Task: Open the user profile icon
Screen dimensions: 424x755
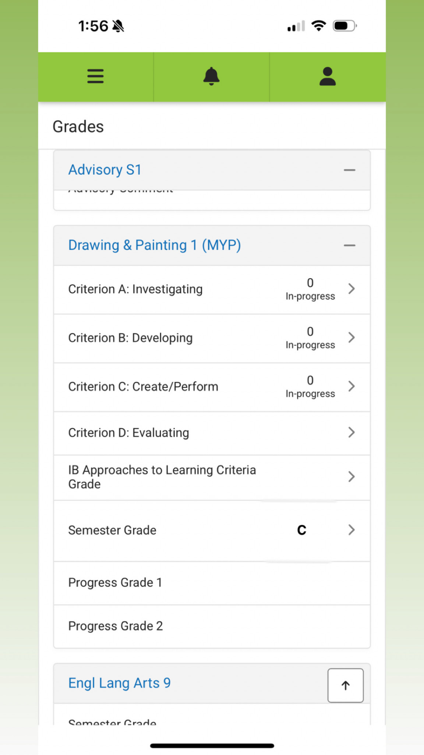Action: [327, 76]
